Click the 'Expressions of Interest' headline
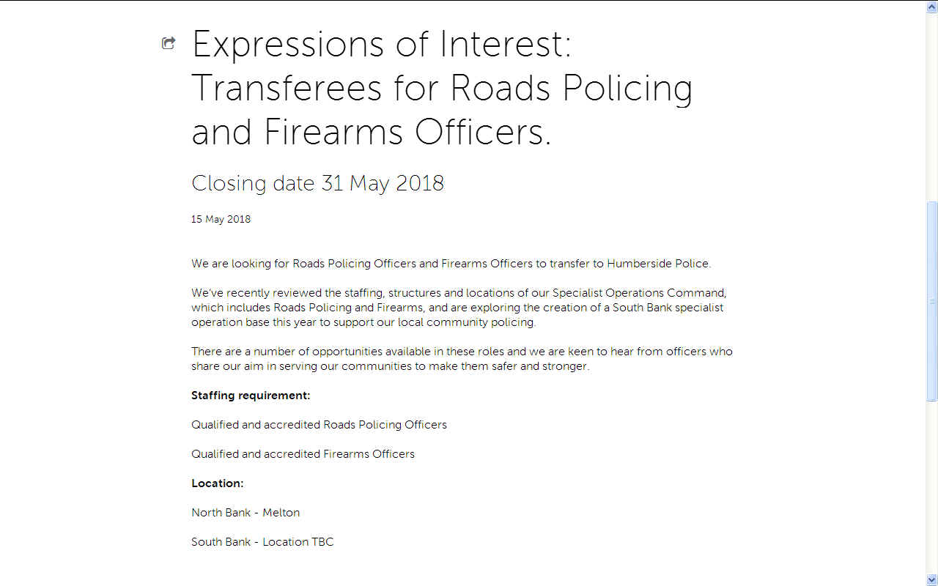938x586 pixels. point(443,89)
